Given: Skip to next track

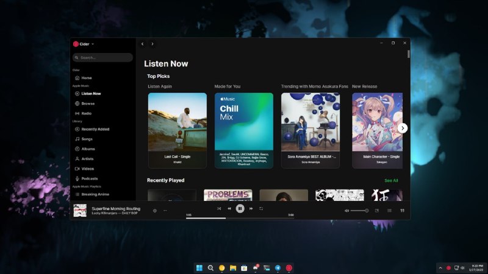Looking at the screenshot, I should click(x=251, y=209).
